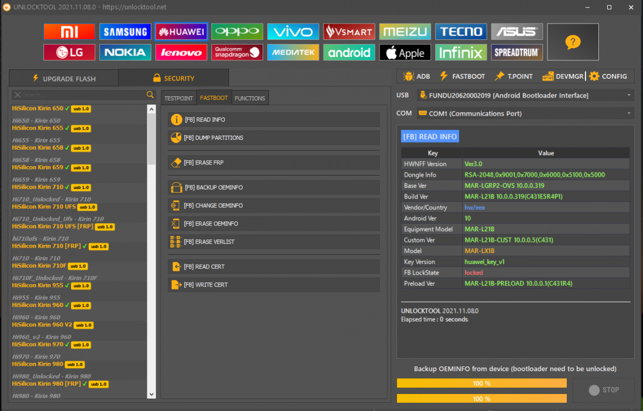
Task: Click the FB LockState locked value
Action: click(x=474, y=273)
